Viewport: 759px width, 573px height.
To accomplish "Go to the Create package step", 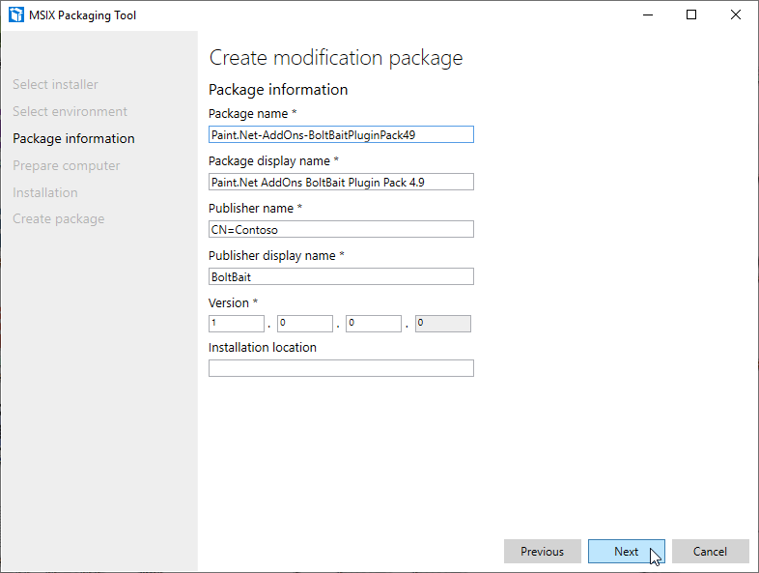I will 58,219.
